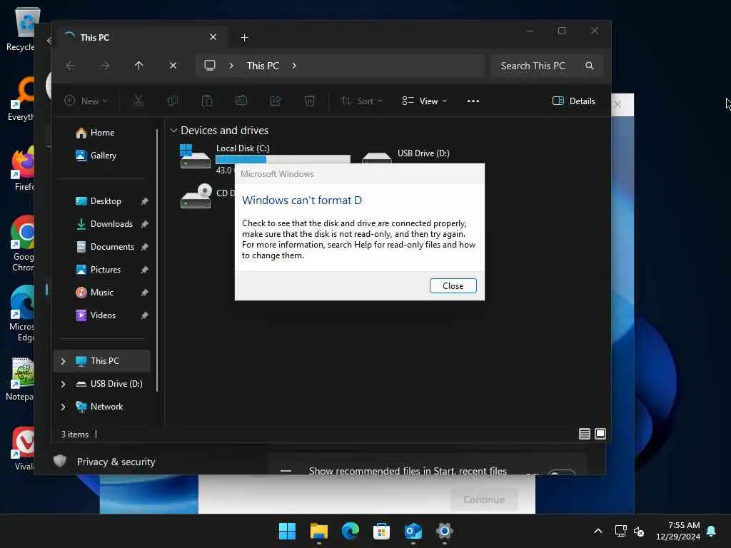Screen dimensions: 731x548
Task: Click the Paste clipboard icon
Action: click(x=207, y=101)
